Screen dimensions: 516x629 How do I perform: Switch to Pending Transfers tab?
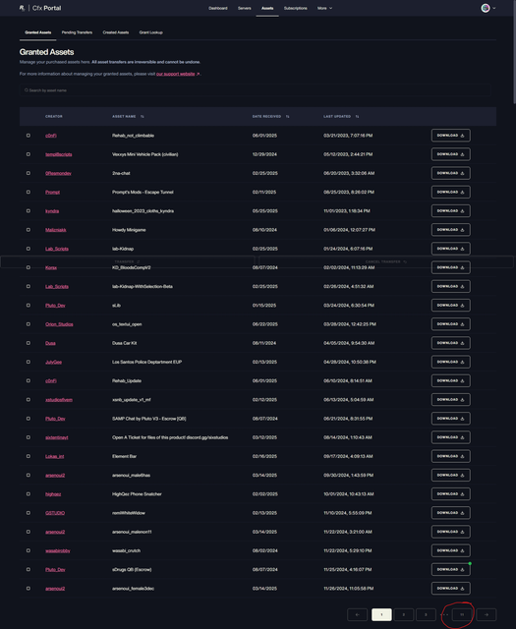coord(77,32)
